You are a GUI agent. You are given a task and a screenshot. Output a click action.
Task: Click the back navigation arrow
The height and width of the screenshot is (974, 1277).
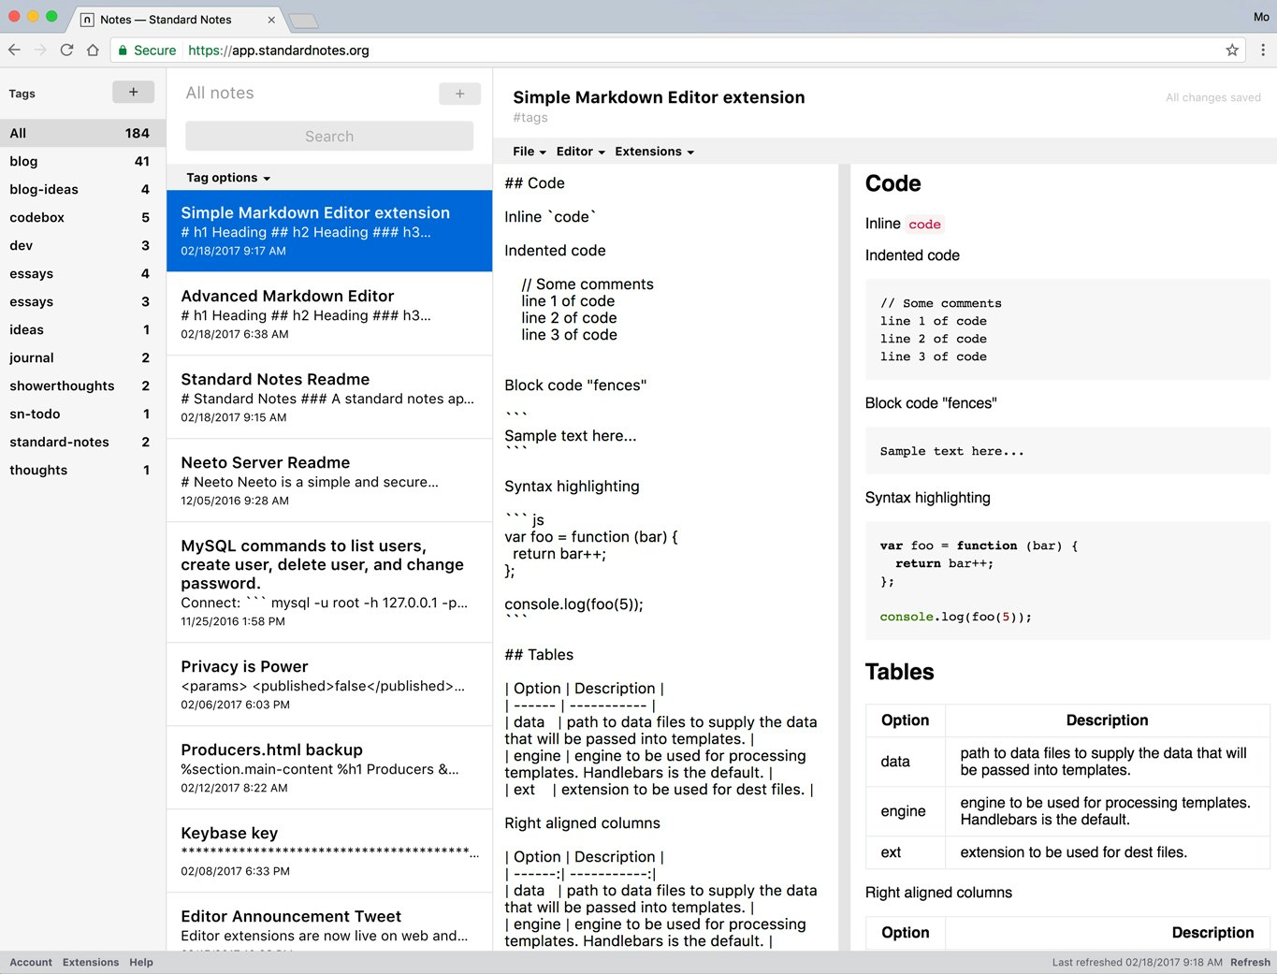click(14, 50)
